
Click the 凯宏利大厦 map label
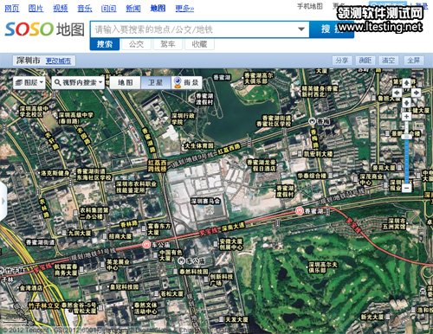click(318, 153)
